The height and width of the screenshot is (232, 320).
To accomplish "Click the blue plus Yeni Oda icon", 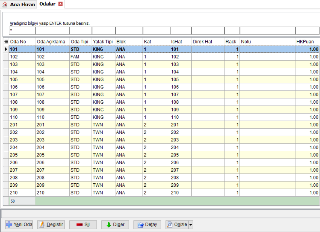I will [x=9, y=225].
